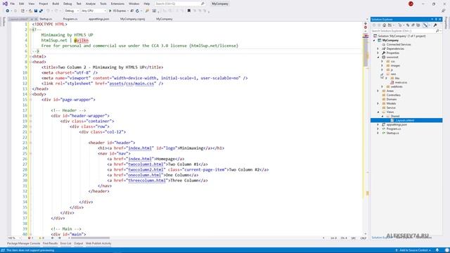Open the assets/css/main.css link in code
450x253 pixels.
click(x=131, y=84)
